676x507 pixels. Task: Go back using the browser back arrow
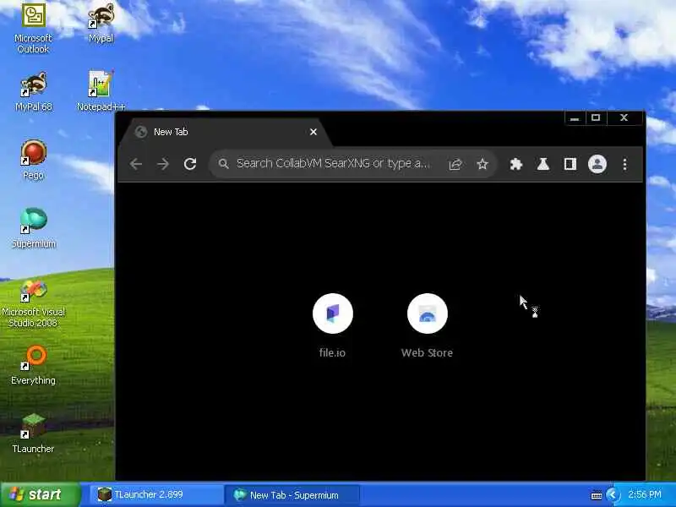click(x=136, y=164)
